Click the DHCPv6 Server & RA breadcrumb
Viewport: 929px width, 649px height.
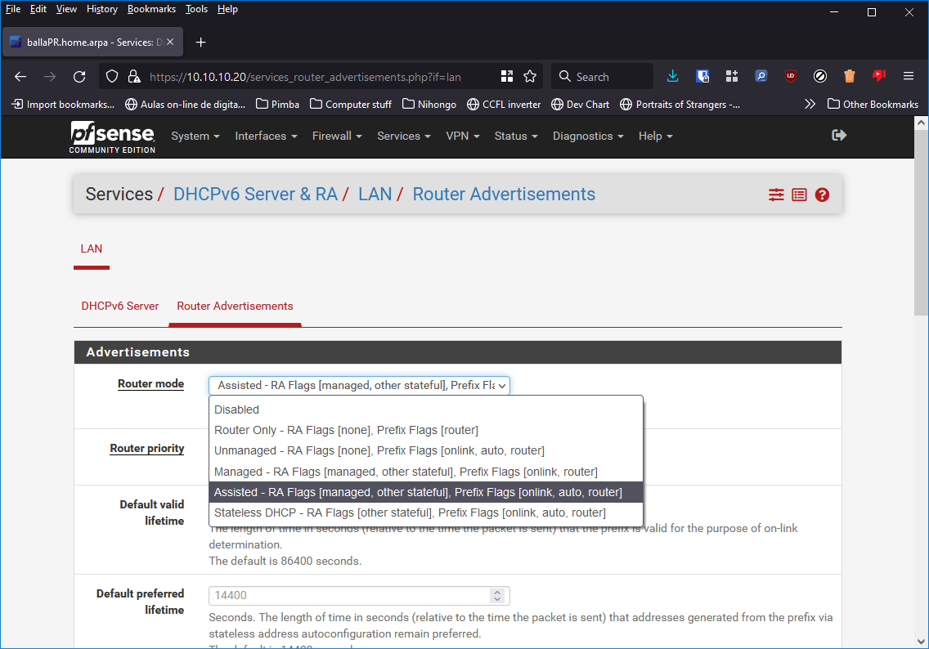tap(255, 195)
